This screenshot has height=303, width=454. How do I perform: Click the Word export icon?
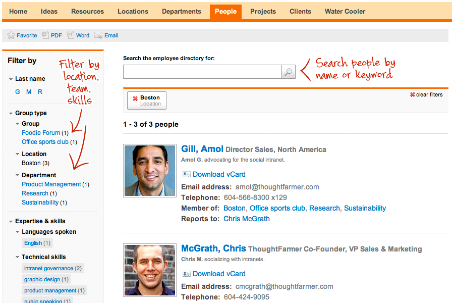(71, 35)
